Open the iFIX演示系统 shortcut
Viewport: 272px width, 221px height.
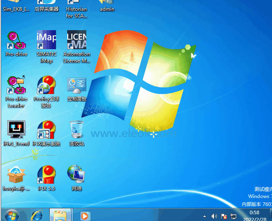click(47, 133)
